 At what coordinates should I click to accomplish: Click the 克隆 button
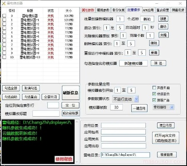164,35
